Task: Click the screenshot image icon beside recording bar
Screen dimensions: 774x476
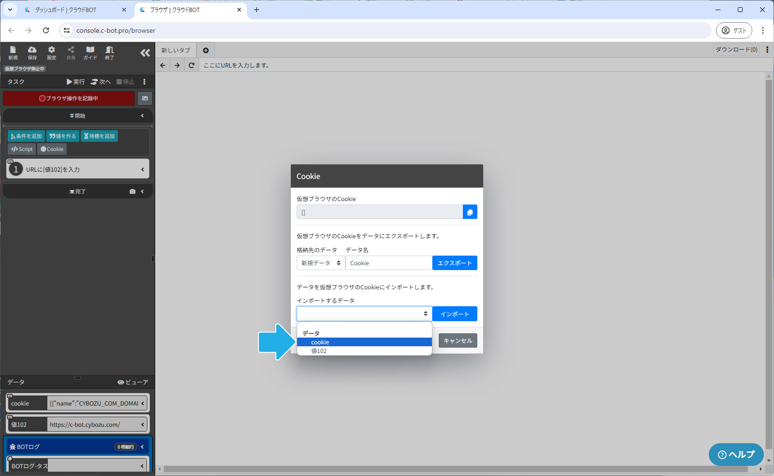Action: click(145, 98)
